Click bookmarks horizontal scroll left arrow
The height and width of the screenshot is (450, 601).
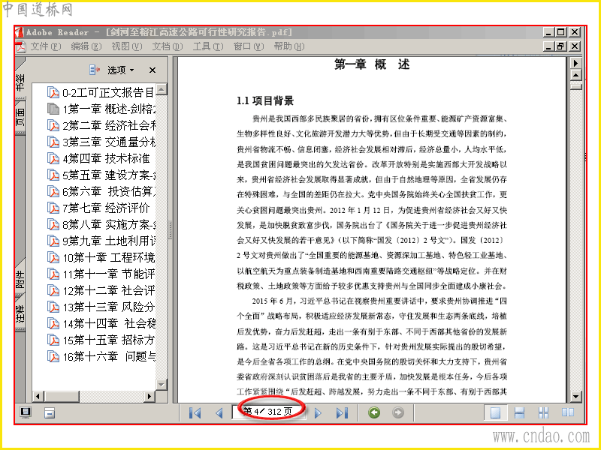pyautogui.click(x=38, y=396)
